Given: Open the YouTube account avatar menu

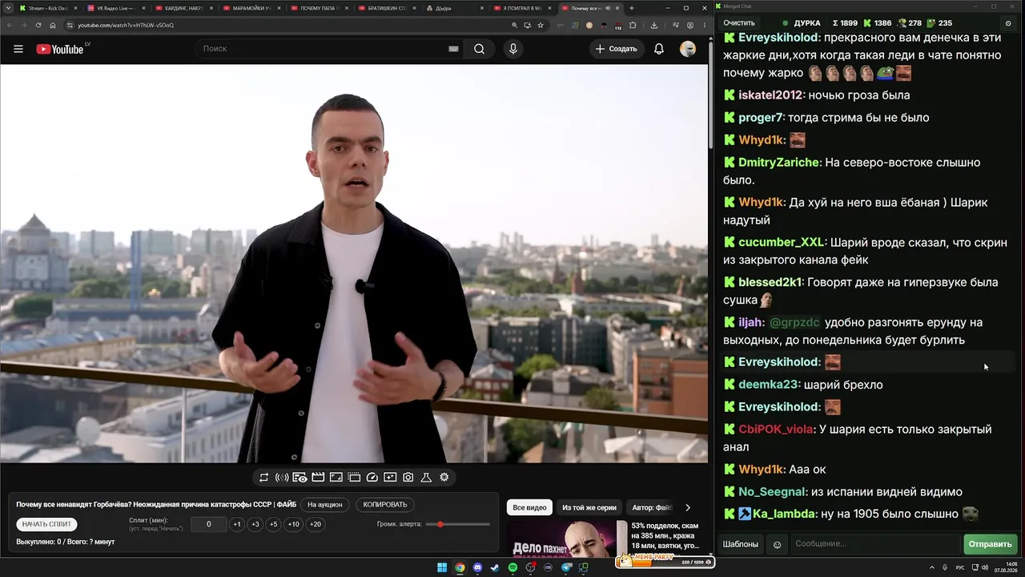Looking at the screenshot, I should 688,49.
